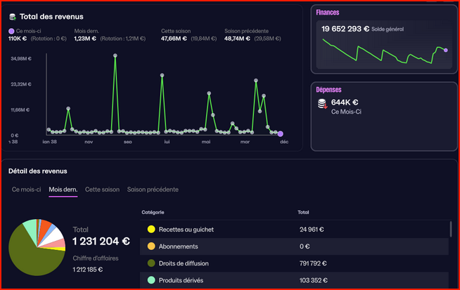Click the purple endpoint on Finances sparkline

[x=445, y=50]
